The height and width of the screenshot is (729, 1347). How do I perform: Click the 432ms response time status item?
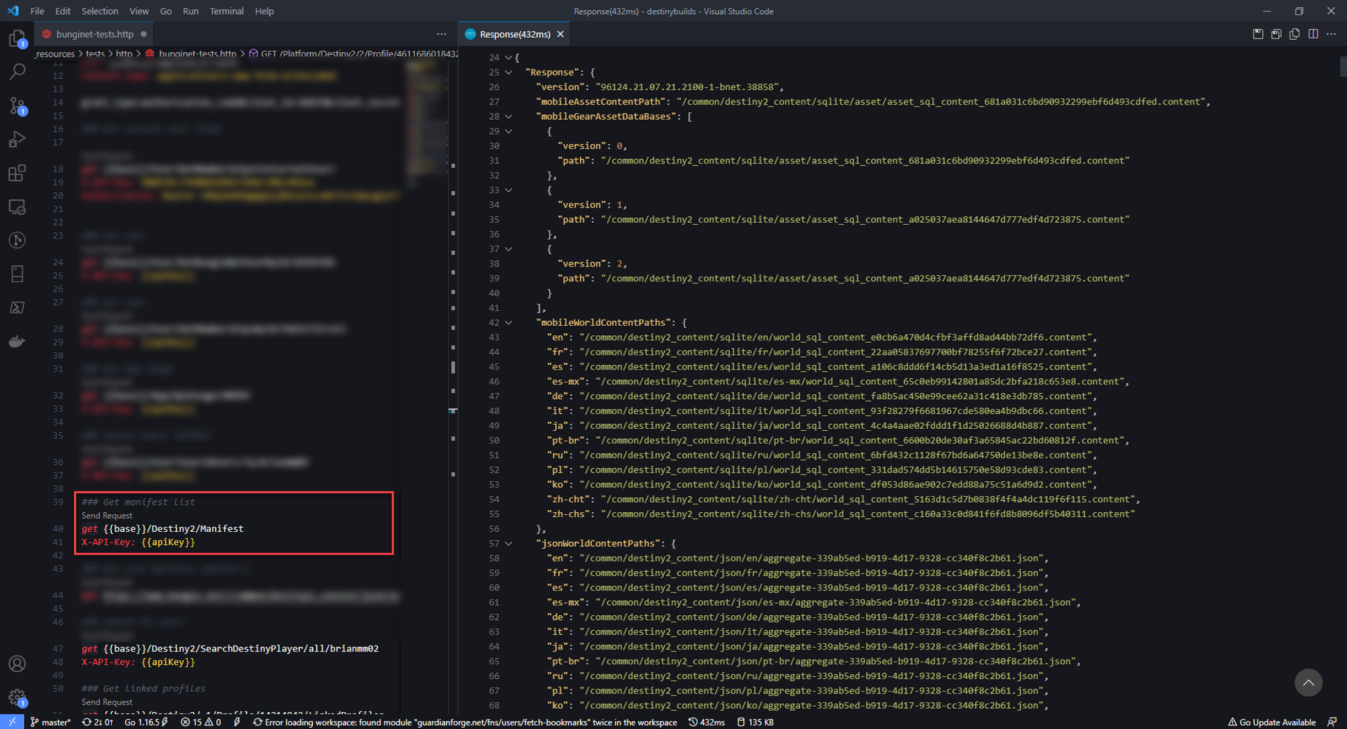pyautogui.click(x=707, y=722)
